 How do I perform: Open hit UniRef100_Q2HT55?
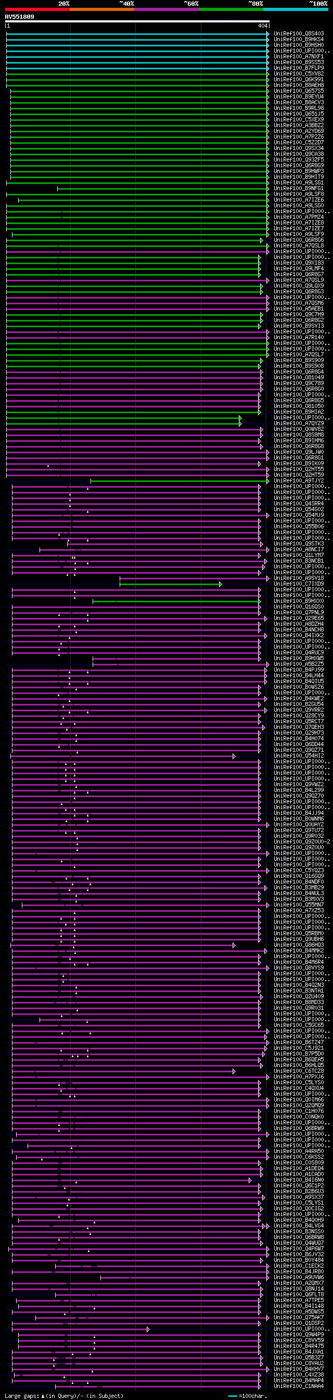299,469
